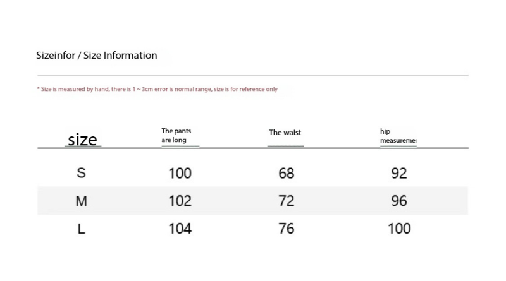Screen dimensions: 506x281
Task: Click waist value 76 in L row
Action: tap(287, 229)
